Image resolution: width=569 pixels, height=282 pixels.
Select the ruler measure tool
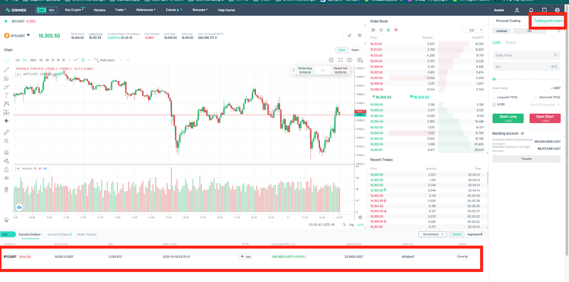pos(5,131)
